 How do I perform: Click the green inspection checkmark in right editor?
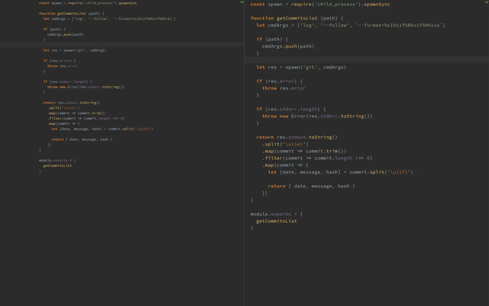(x=486, y=2)
